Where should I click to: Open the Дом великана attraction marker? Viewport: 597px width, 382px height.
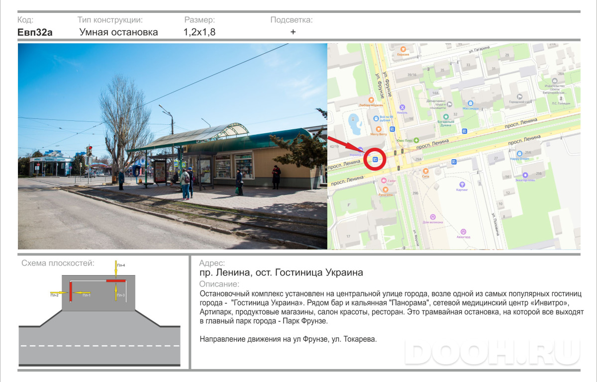(x=432, y=217)
